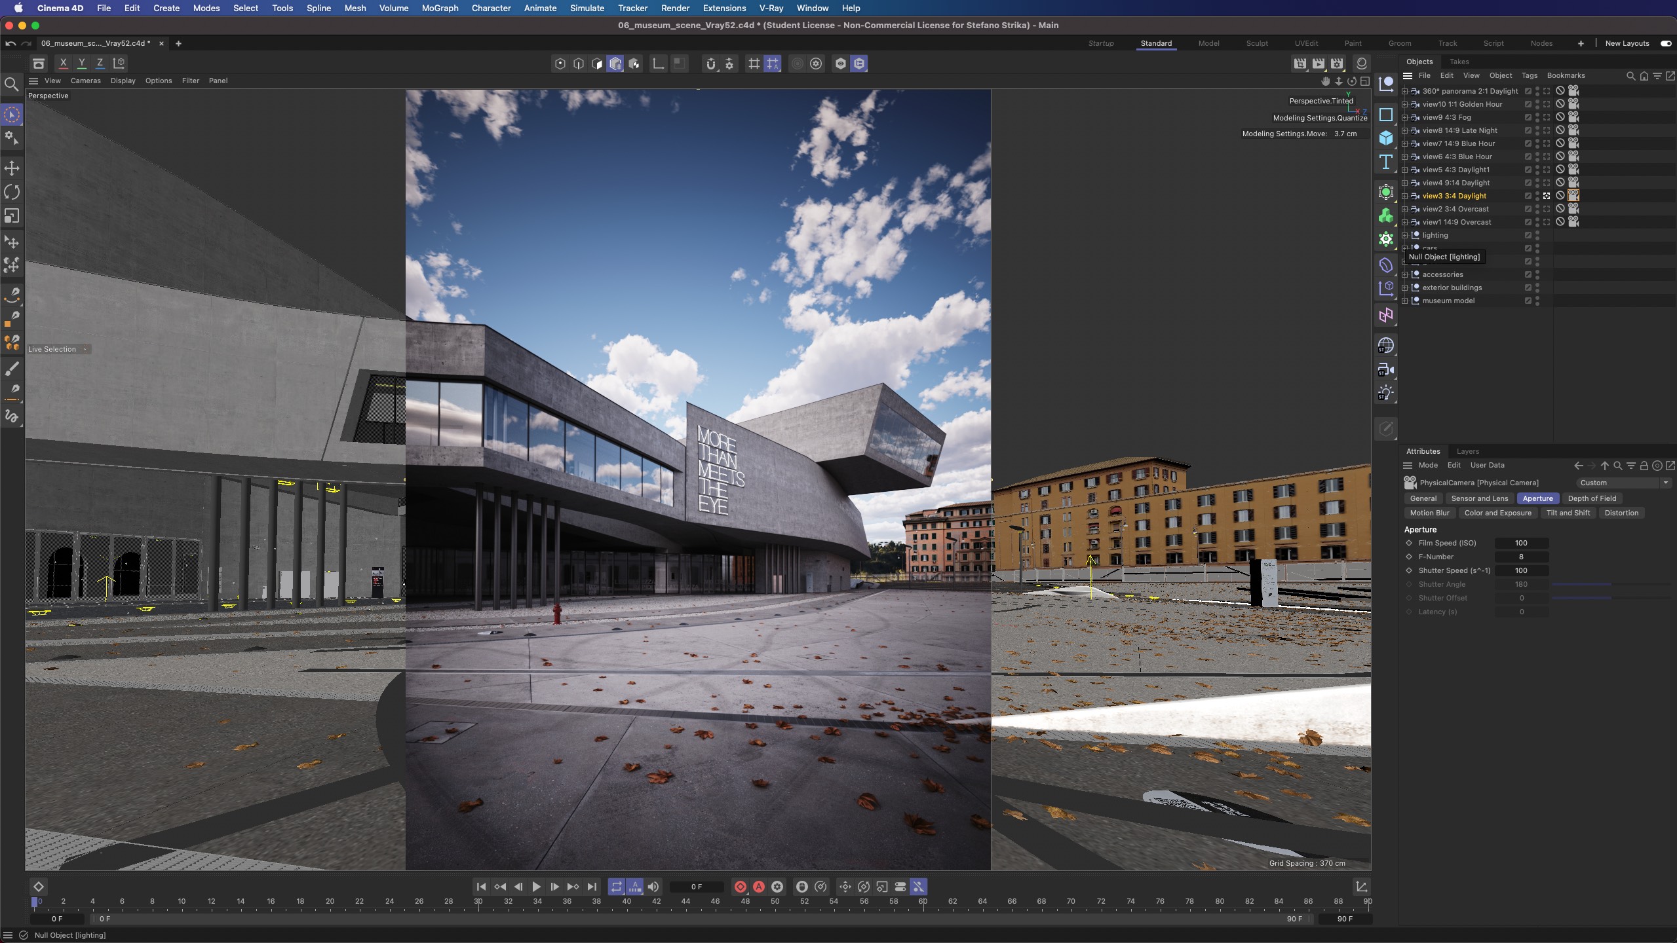Expand the museum model null object
The image size is (1677, 943).
1404,301
